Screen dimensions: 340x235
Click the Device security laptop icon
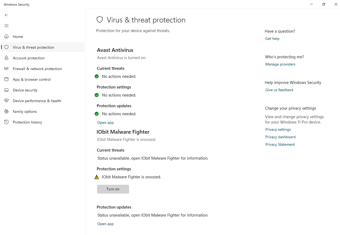click(6, 90)
